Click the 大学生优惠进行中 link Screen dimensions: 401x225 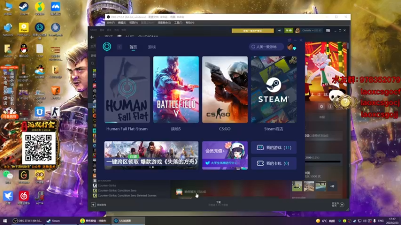(223, 163)
